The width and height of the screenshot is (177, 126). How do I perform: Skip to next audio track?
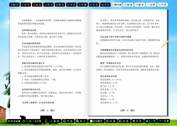pyautogui.click(x=17, y=121)
